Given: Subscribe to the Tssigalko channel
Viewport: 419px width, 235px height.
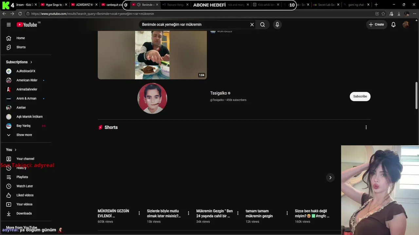Looking at the screenshot, I should pos(360,96).
